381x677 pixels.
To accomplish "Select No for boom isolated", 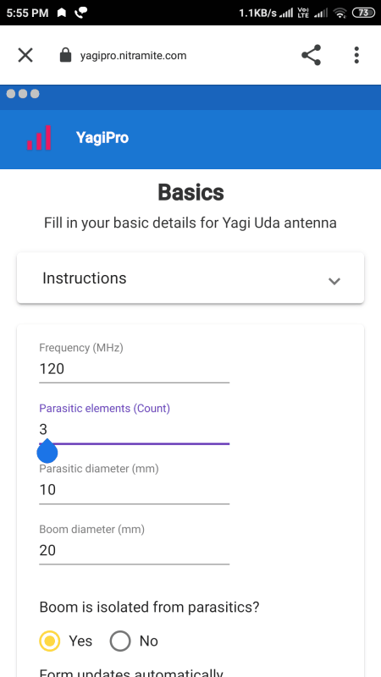I will tap(120, 641).
